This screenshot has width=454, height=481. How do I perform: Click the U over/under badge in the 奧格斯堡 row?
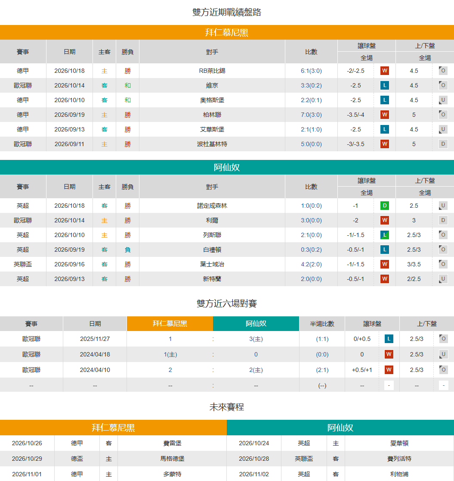tap(443, 100)
